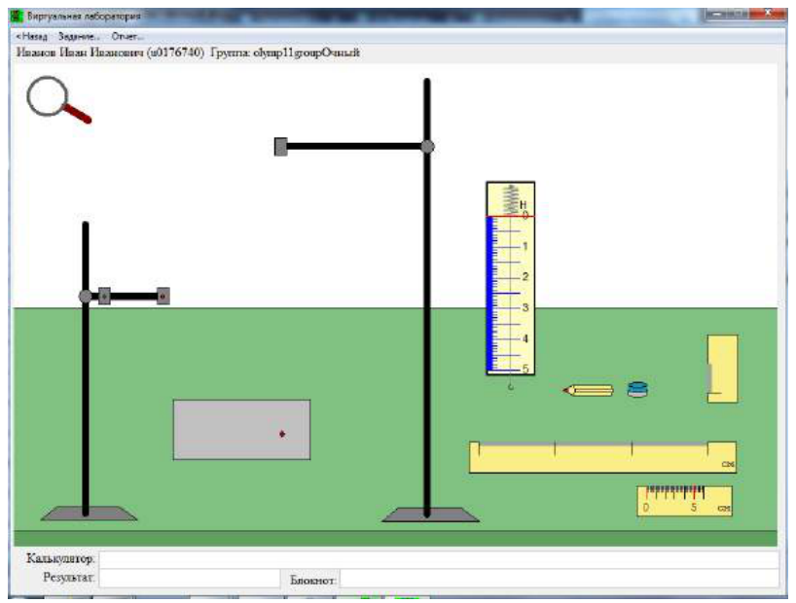This screenshot has width=796, height=603.
Task: Select the yellow block with gray clip
Action: tap(722, 369)
